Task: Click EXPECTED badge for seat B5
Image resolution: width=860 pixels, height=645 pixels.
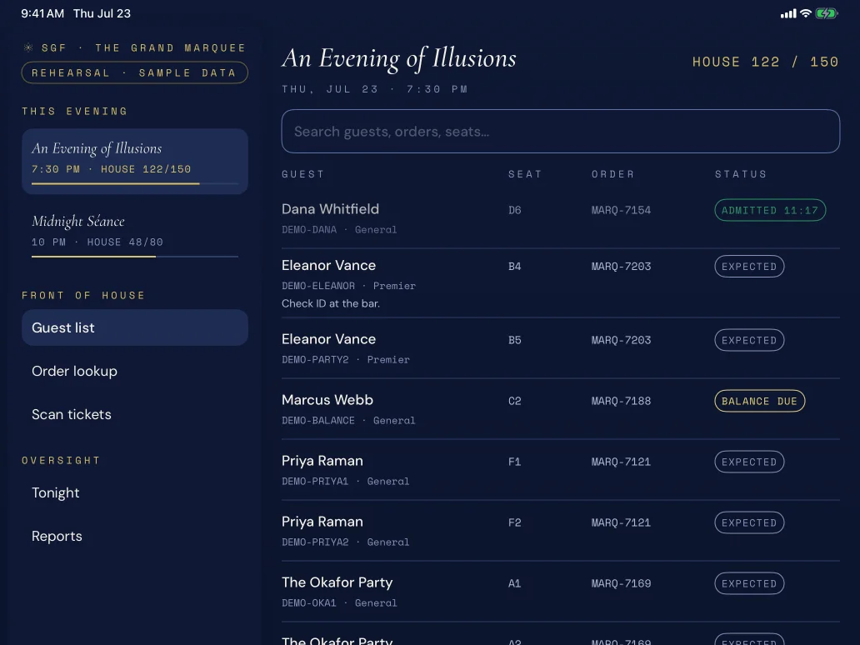Action: pos(749,340)
